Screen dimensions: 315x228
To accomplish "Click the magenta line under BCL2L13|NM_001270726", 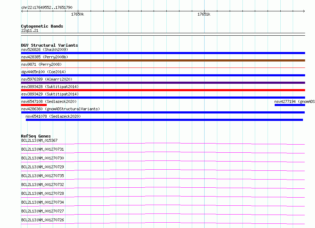I will click(163, 223).
